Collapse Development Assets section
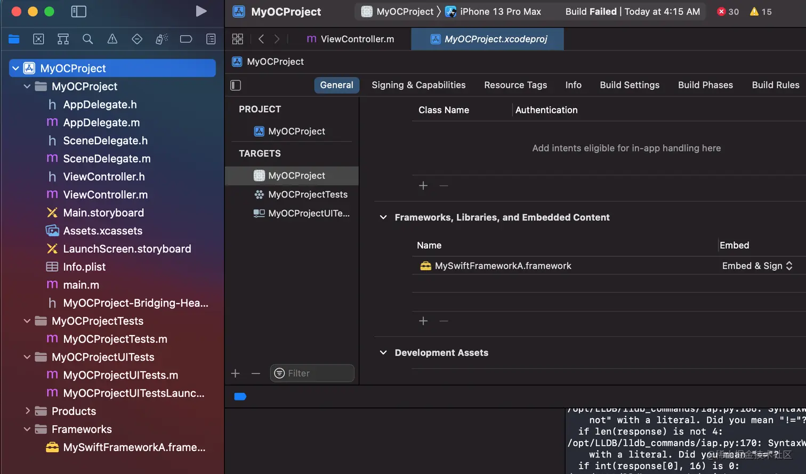Screen dimensions: 806x474 383,353
